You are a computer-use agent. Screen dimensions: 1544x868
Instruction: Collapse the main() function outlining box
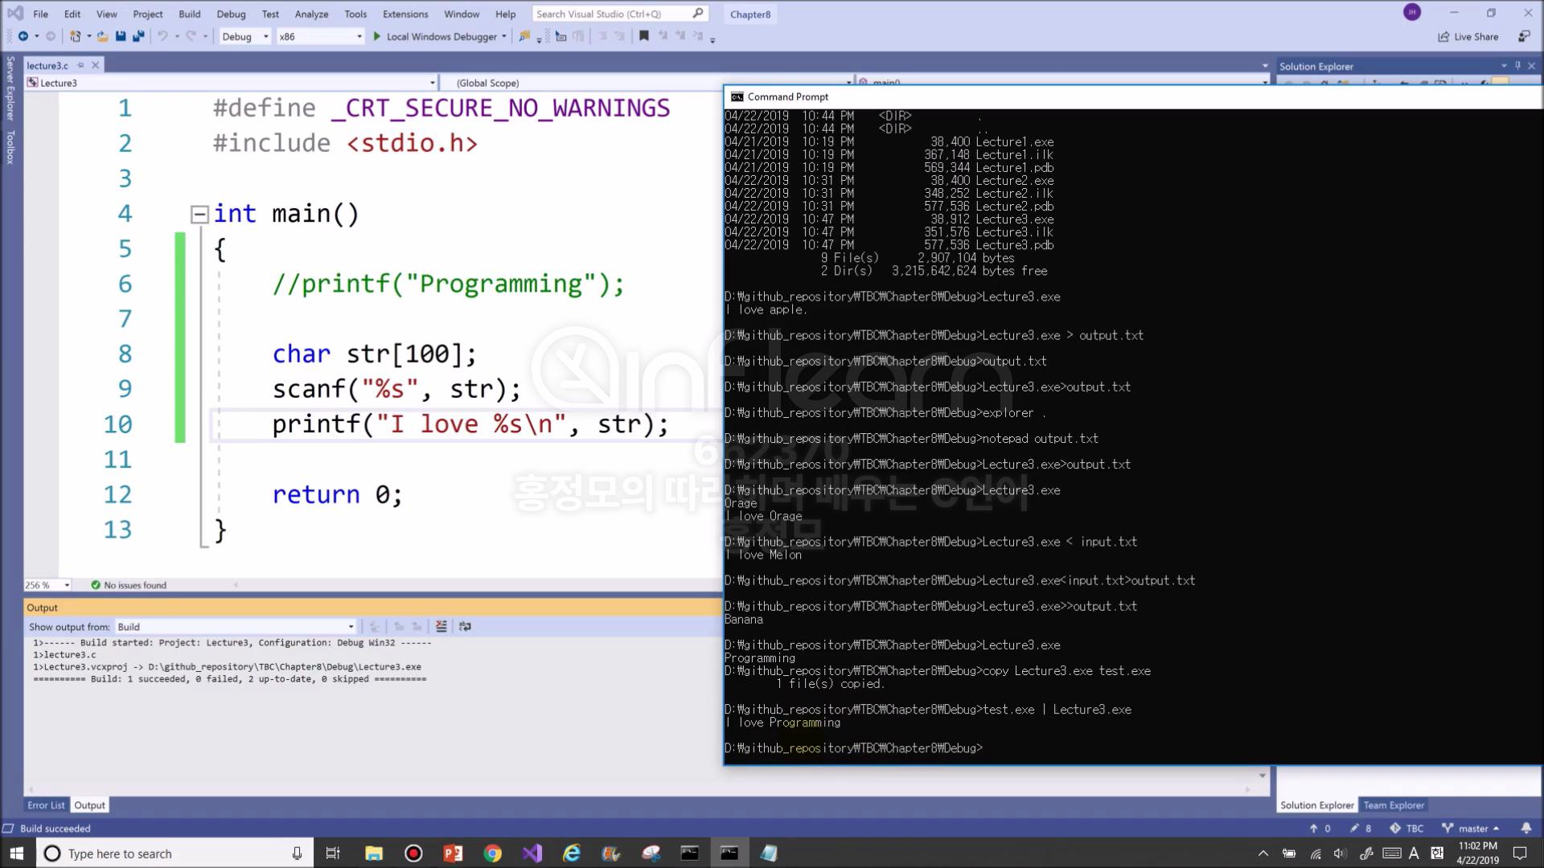[x=199, y=214]
